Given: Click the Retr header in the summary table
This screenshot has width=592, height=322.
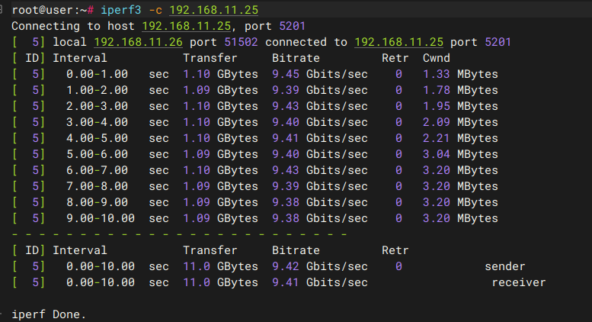Looking at the screenshot, I should (x=395, y=250).
